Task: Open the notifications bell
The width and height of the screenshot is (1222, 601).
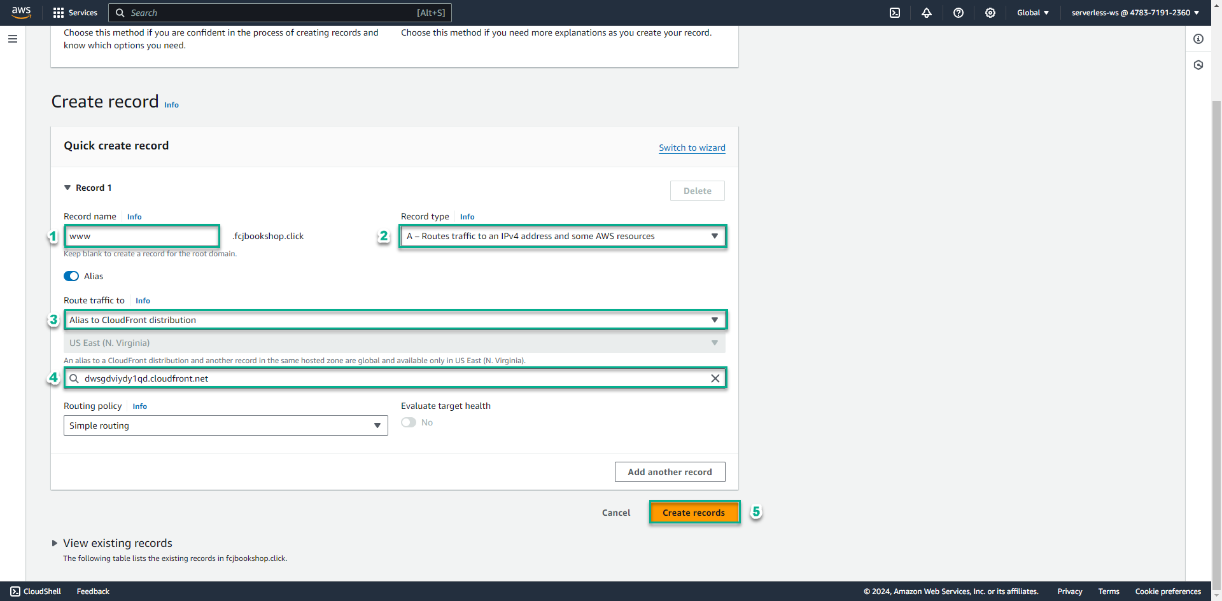Action: (927, 13)
